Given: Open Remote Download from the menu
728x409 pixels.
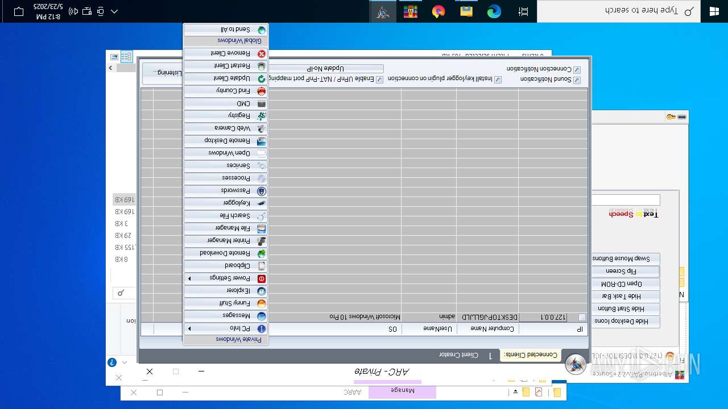Looking at the screenshot, I should coord(226,253).
